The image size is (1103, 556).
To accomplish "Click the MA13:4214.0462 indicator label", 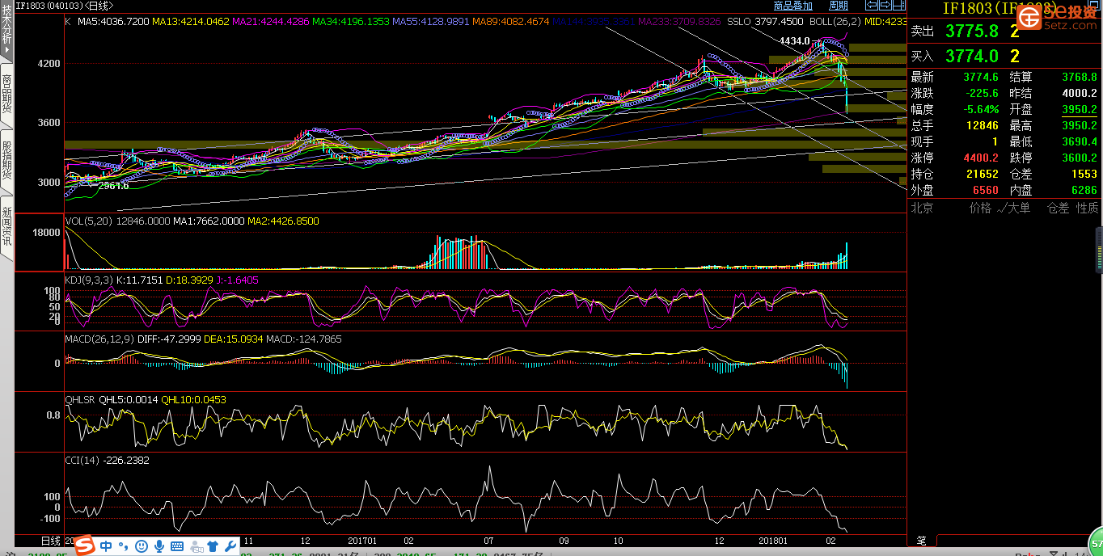I will (x=192, y=22).
